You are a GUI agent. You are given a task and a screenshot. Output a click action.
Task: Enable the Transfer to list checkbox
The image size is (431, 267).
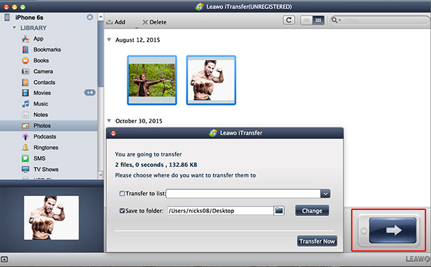(122, 193)
